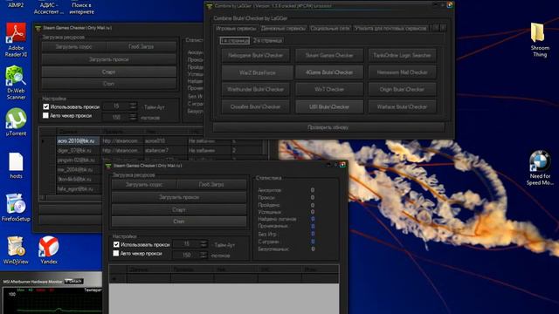The height and width of the screenshot is (314, 559).
Task: Select the µTorrent desktop icon
Action: [16, 122]
